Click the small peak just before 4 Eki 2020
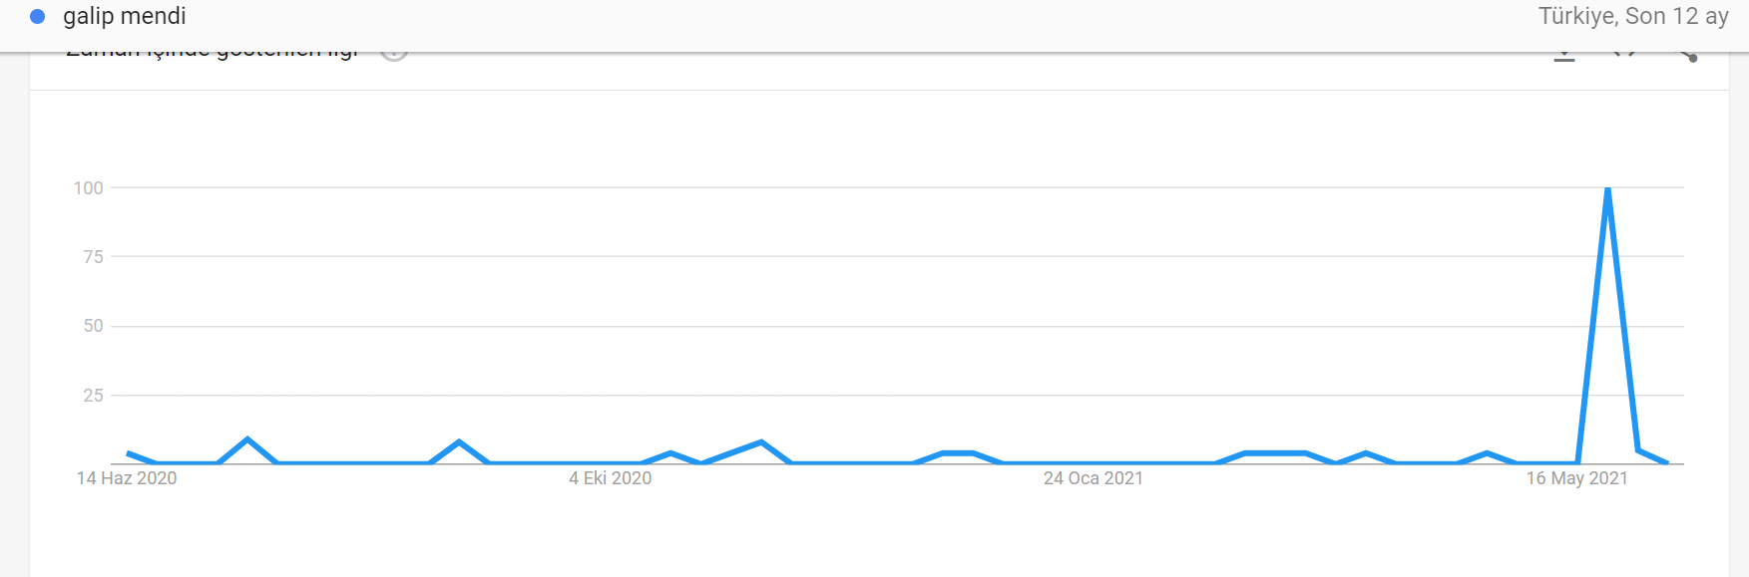The height and width of the screenshot is (577, 1749). pyautogui.click(x=459, y=441)
